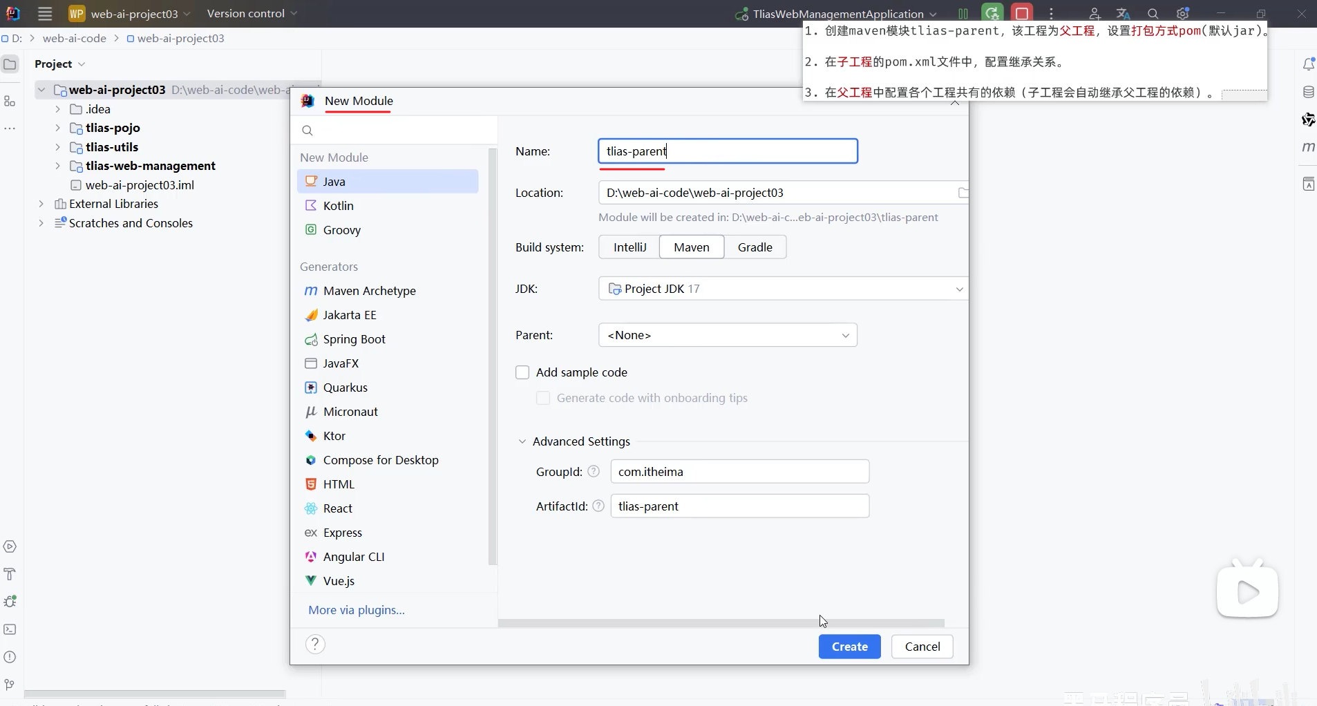
Task: Click the rerun application green icon
Action: click(x=993, y=14)
